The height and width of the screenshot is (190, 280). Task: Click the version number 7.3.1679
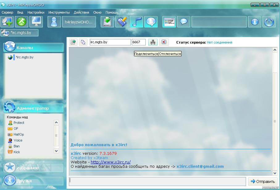[108, 153]
